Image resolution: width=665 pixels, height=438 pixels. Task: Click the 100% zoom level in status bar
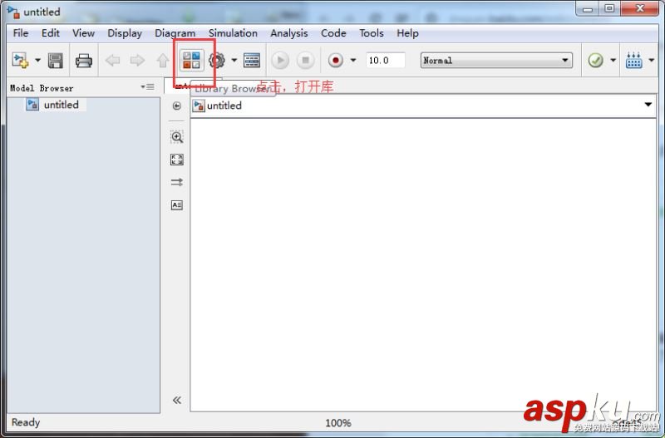(338, 423)
